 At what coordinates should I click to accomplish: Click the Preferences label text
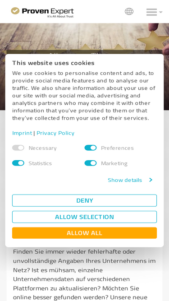[x=117, y=148]
